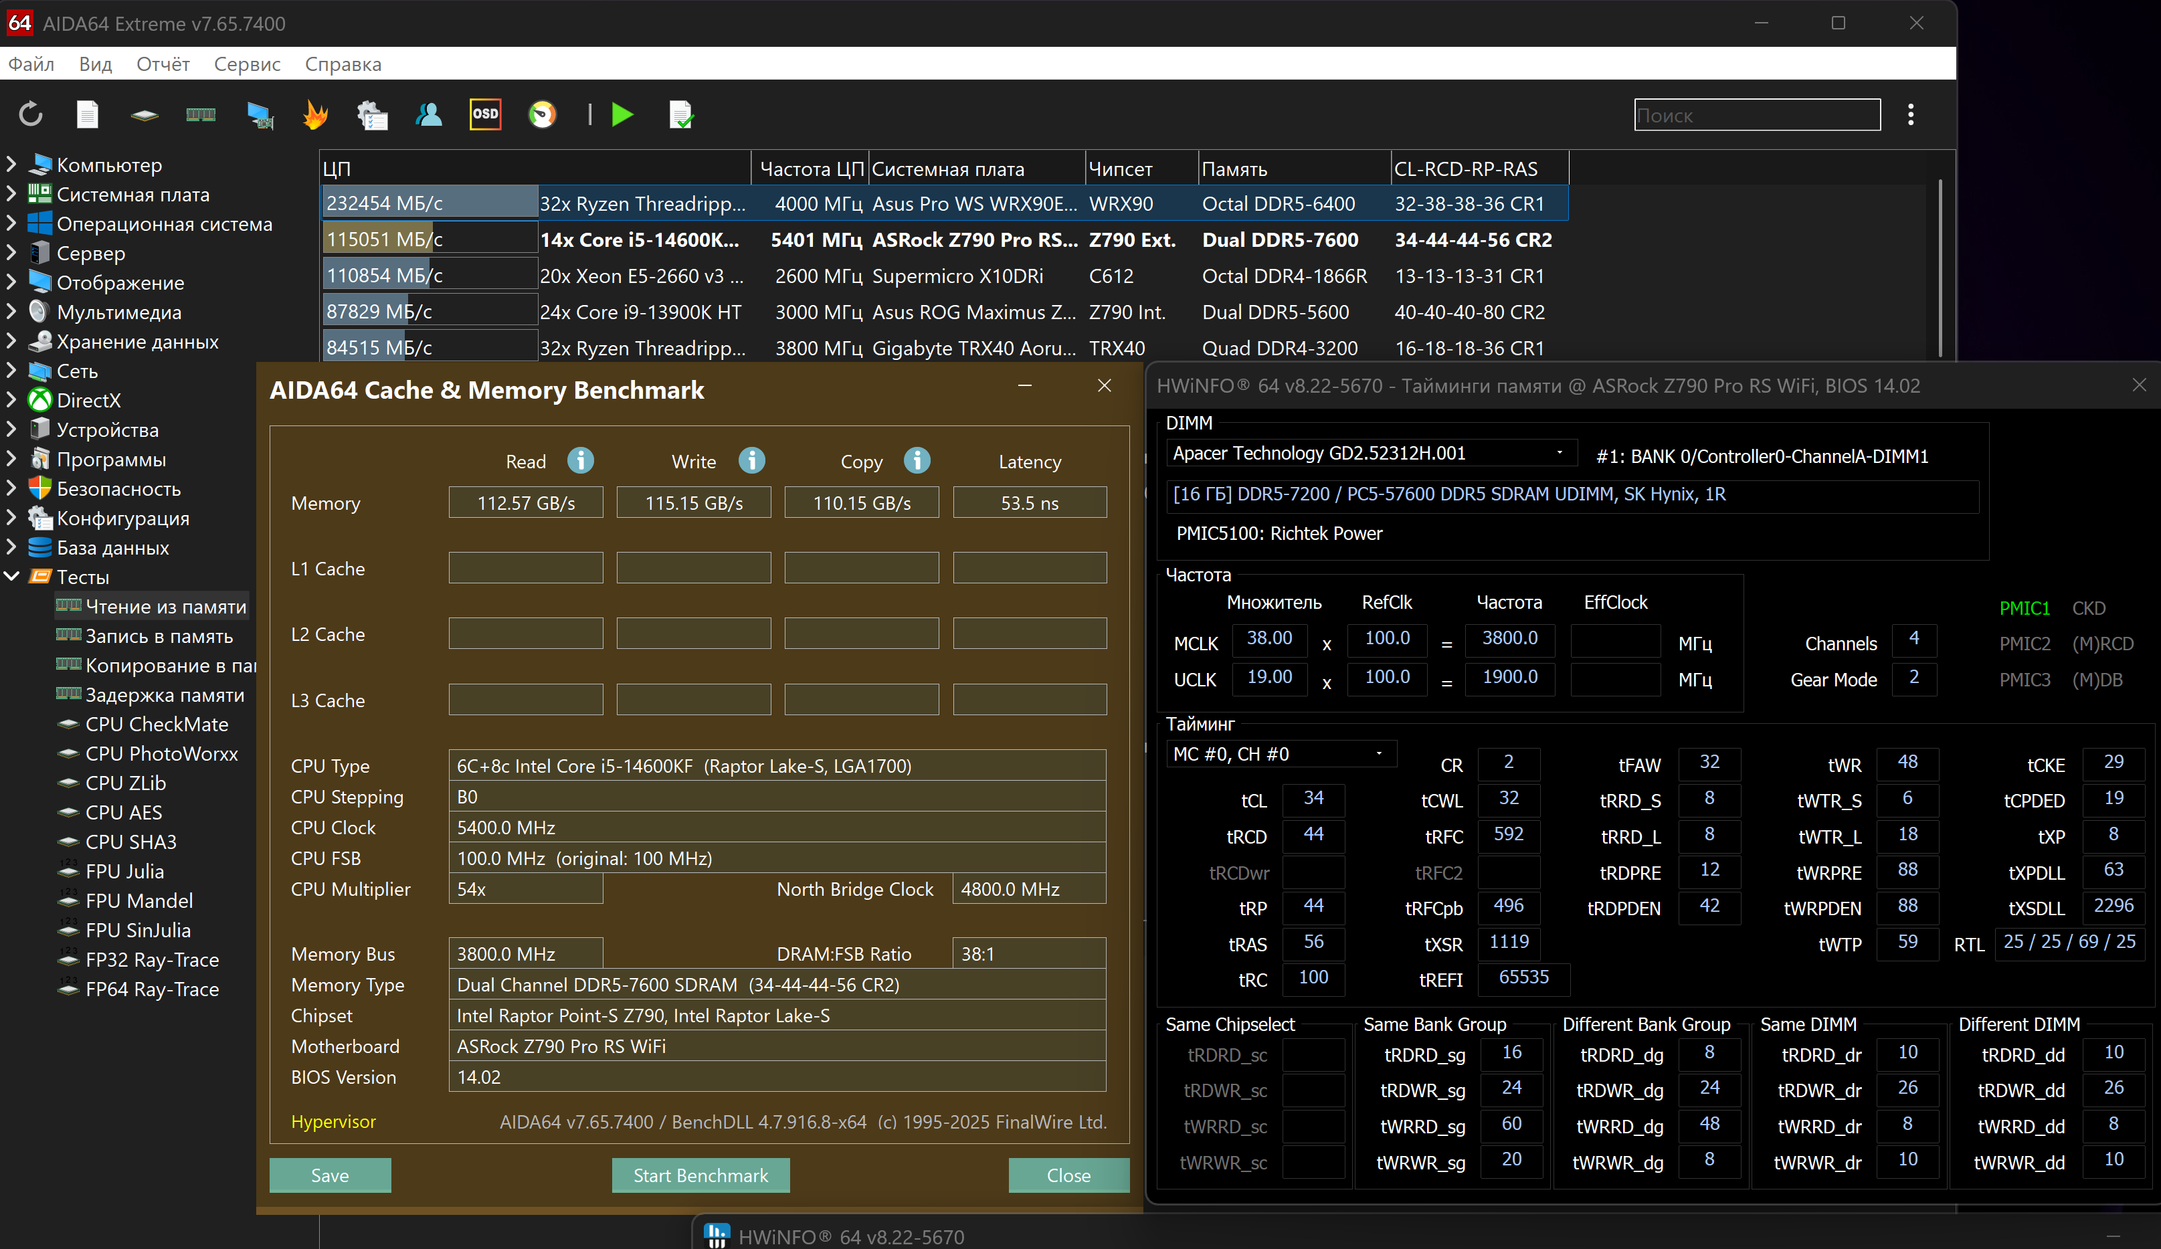Open the Сервис menu
This screenshot has height=1249, width=2161.
tap(247, 64)
